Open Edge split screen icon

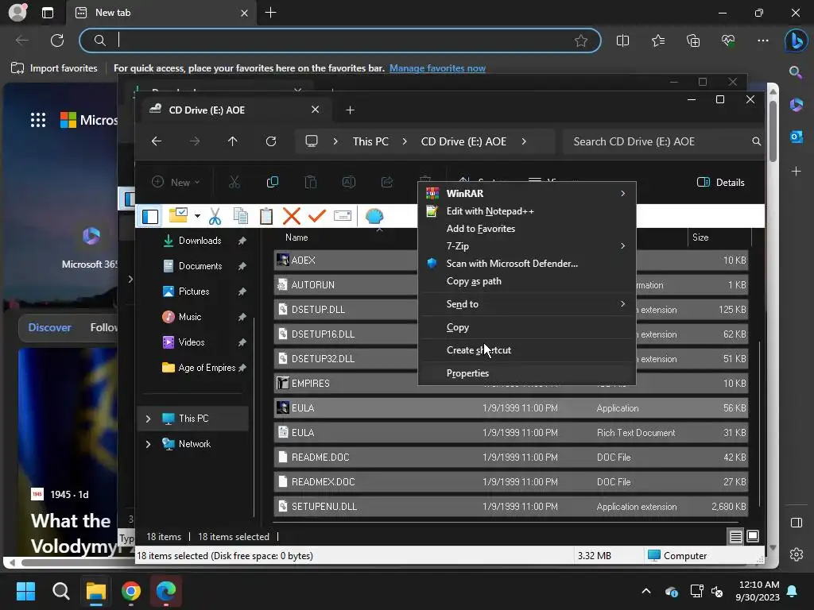click(622, 41)
